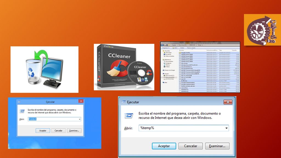Open Escritorio in the Explorer sidebar
The height and width of the screenshot is (158, 281).
point(167,55)
